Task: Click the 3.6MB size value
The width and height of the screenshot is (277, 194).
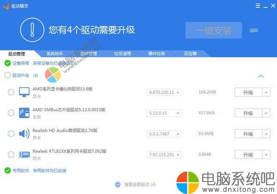Action: (x=205, y=154)
